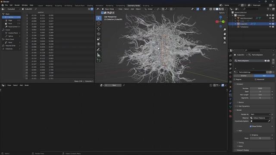Enable the Hair Dynamics checkbox

pyautogui.click(x=238, y=106)
